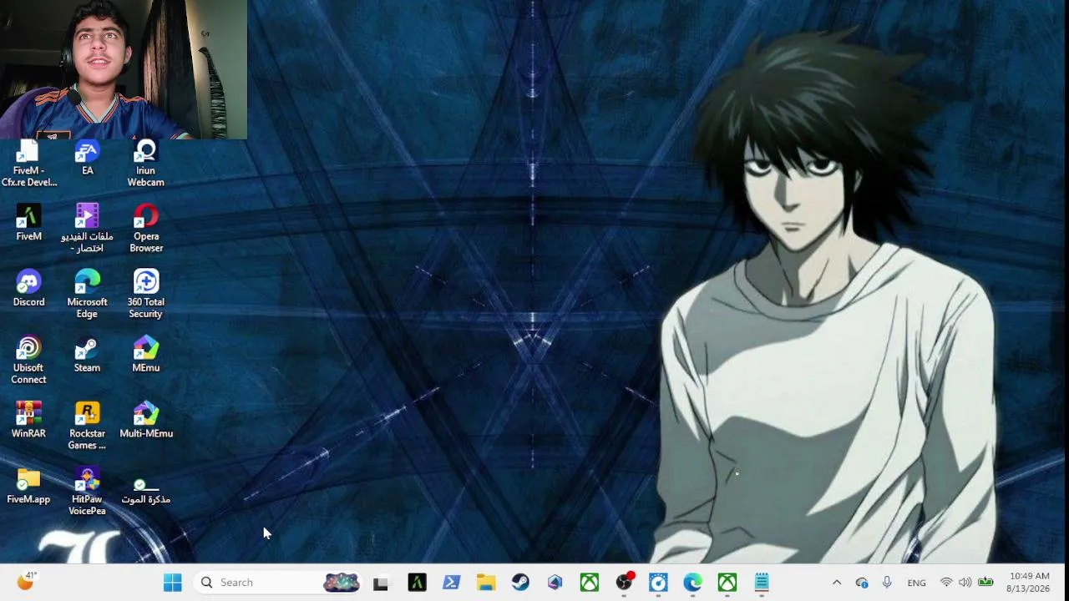Select the WinRAR desktop icon
This screenshot has width=1069, height=601.
pyautogui.click(x=28, y=420)
